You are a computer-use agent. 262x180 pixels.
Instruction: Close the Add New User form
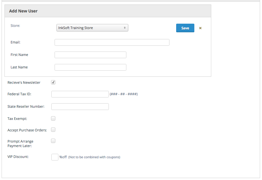click(x=200, y=28)
